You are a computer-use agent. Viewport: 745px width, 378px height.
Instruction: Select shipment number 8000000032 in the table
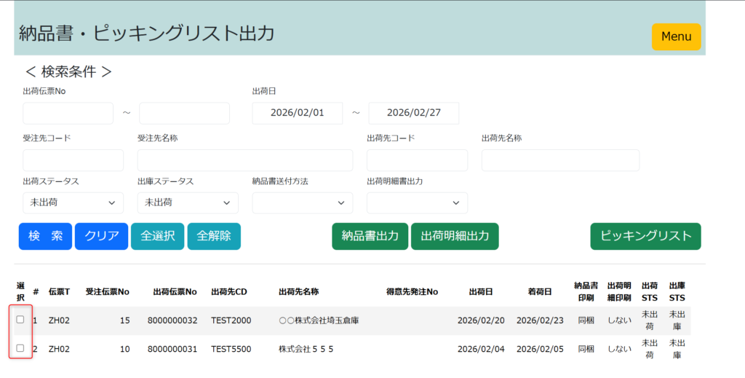(172, 320)
